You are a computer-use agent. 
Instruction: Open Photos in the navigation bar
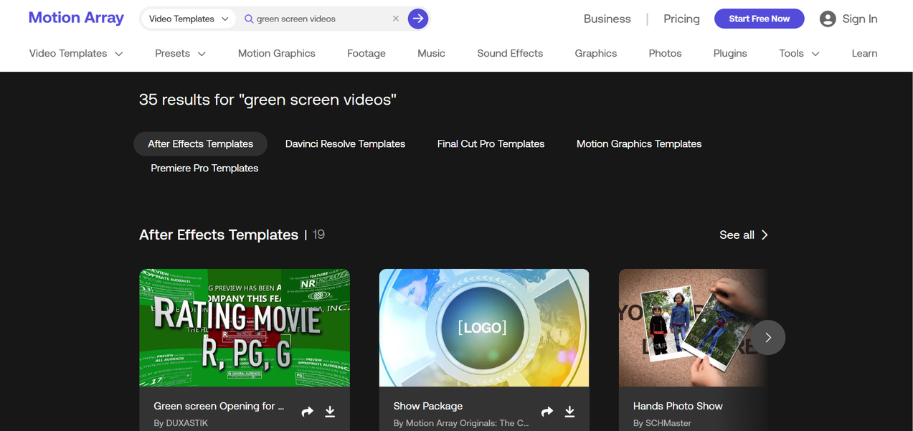tap(666, 53)
